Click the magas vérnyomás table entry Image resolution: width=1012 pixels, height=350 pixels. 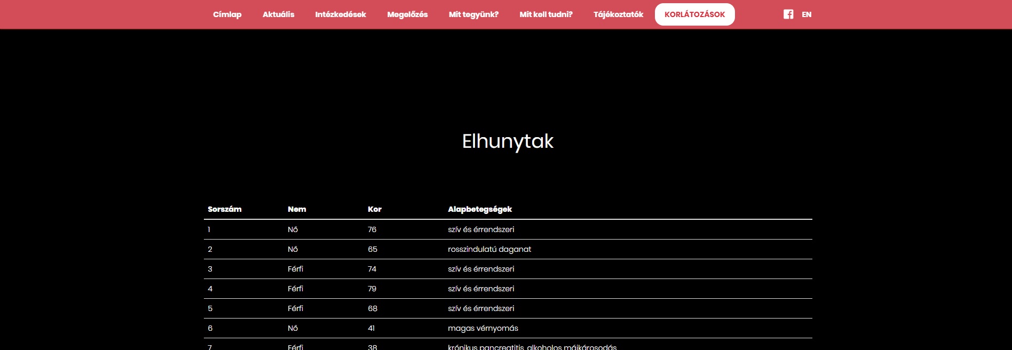coord(483,328)
